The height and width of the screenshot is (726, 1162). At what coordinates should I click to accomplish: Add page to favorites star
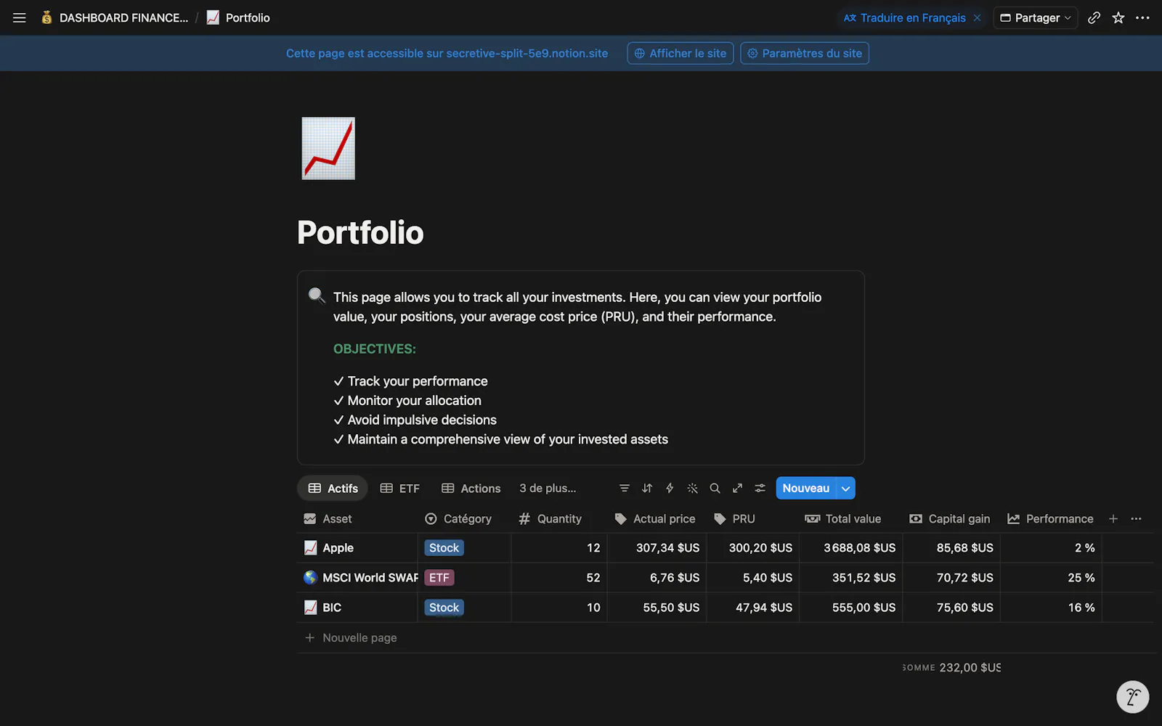tap(1118, 17)
